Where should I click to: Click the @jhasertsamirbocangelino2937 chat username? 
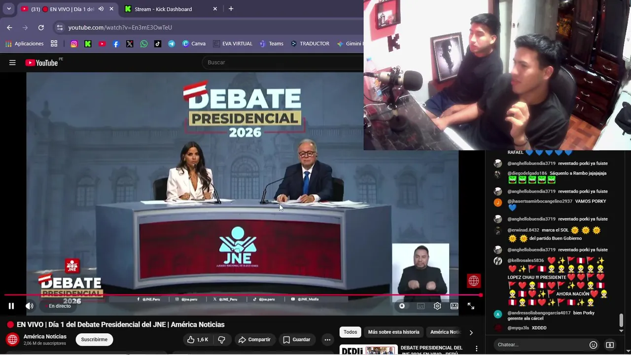click(540, 202)
